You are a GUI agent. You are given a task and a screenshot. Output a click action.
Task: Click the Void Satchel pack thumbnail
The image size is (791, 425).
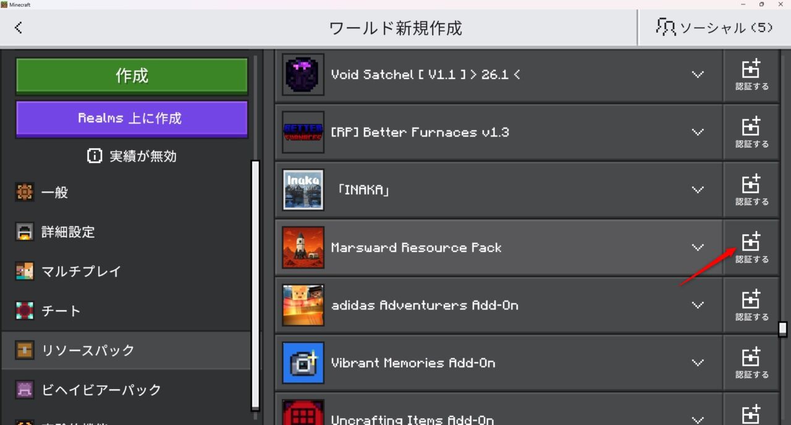[x=303, y=74]
